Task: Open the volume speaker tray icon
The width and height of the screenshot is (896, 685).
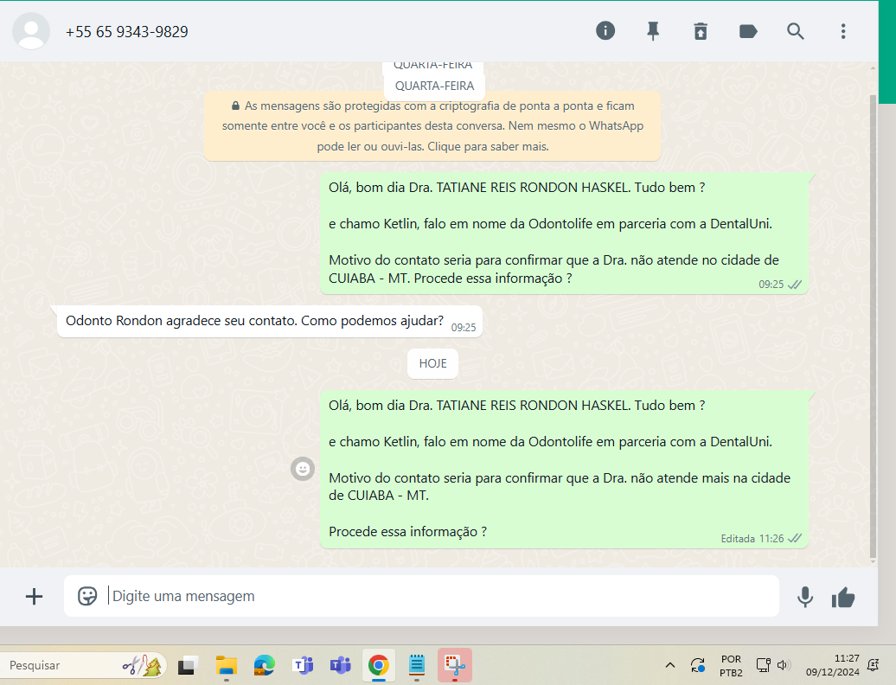Action: click(784, 665)
